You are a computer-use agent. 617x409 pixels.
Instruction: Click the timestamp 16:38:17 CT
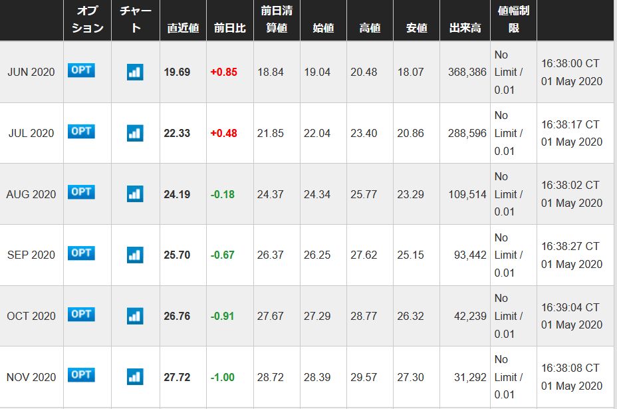[570, 124]
